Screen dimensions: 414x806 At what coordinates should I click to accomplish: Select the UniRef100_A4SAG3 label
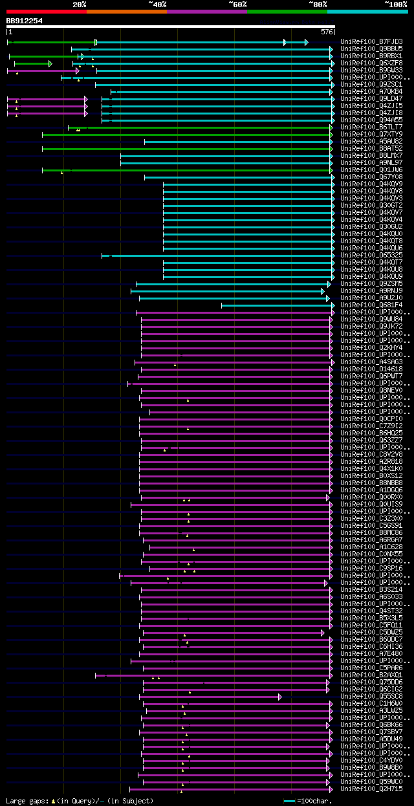371,362
